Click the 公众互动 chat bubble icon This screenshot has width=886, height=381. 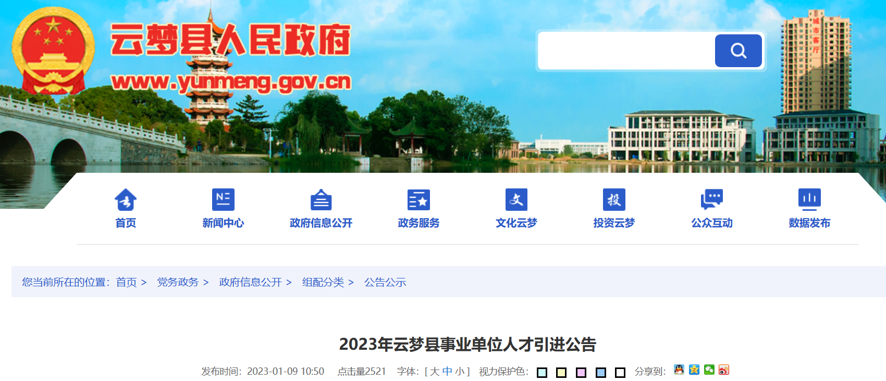click(712, 199)
